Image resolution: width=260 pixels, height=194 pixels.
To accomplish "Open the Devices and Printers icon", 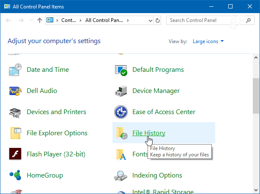I will click(x=15, y=113).
